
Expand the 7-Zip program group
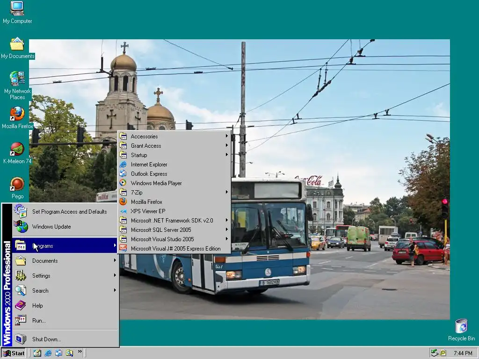[174, 192]
